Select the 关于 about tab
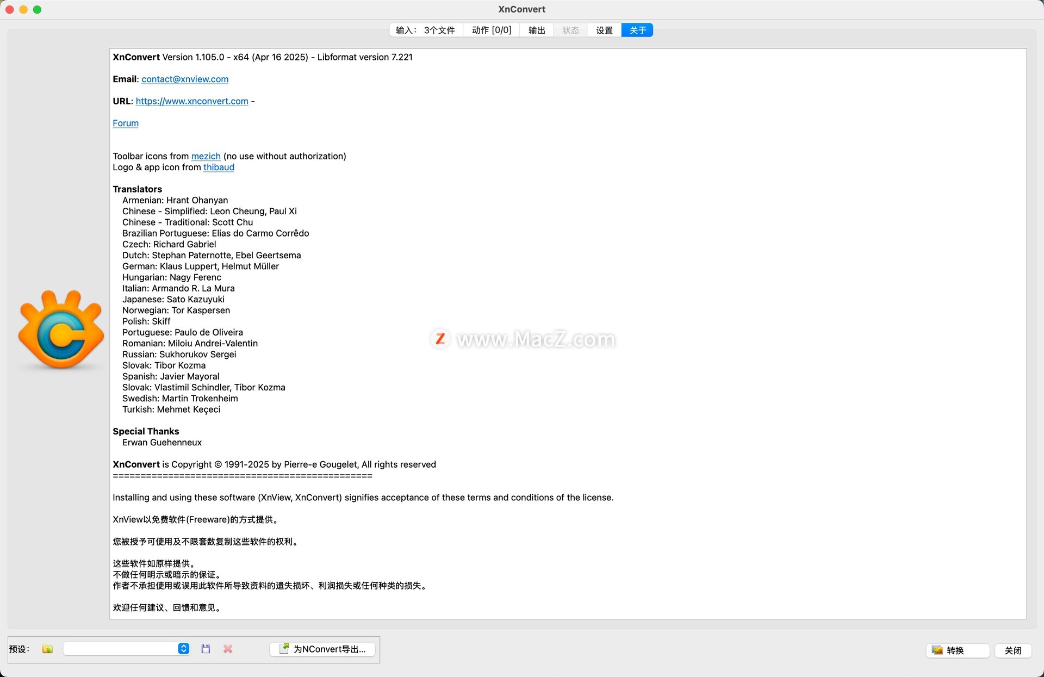The height and width of the screenshot is (677, 1044). point(637,30)
